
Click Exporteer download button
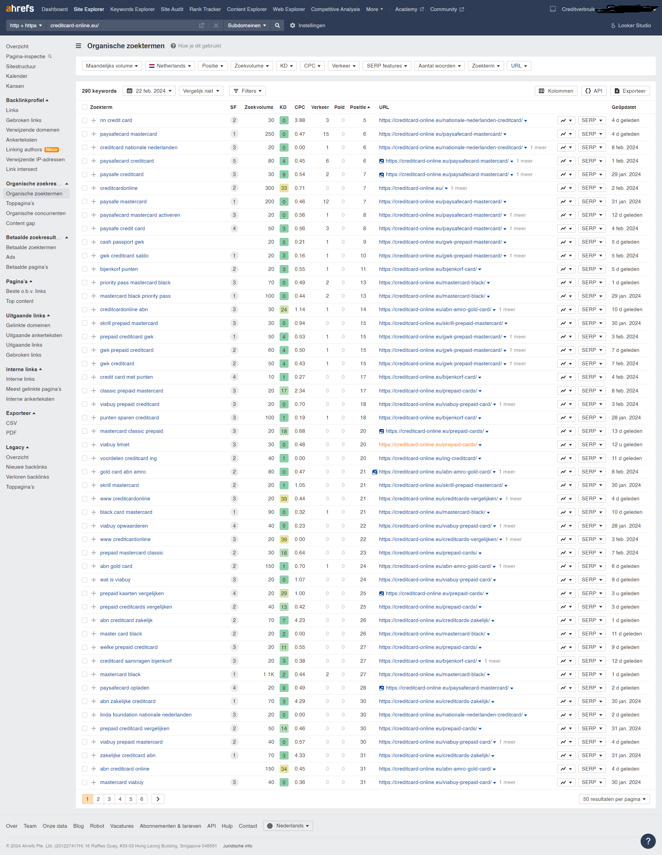tap(630, 91)
